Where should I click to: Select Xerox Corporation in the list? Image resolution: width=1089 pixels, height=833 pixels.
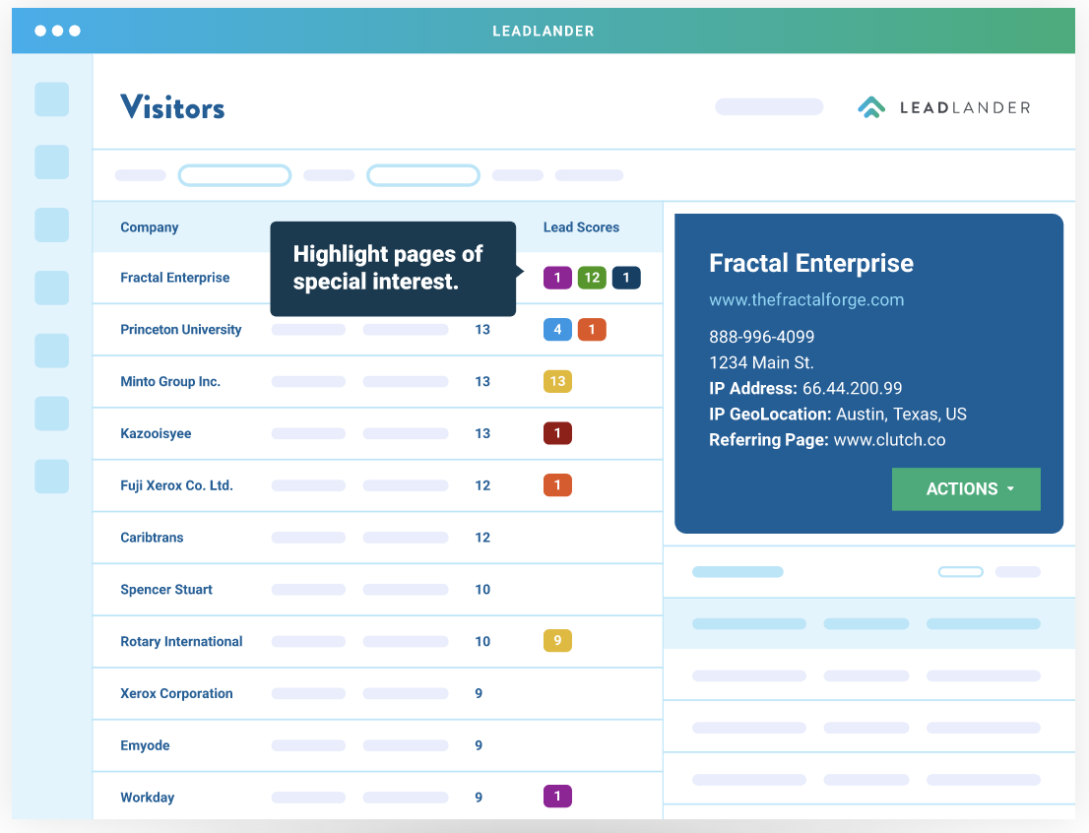pos(176,694)
